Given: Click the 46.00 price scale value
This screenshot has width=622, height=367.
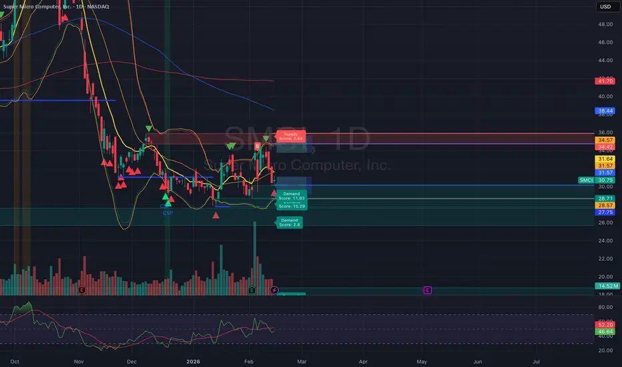Looking at the screenshot, I should [x=605, y=42].
